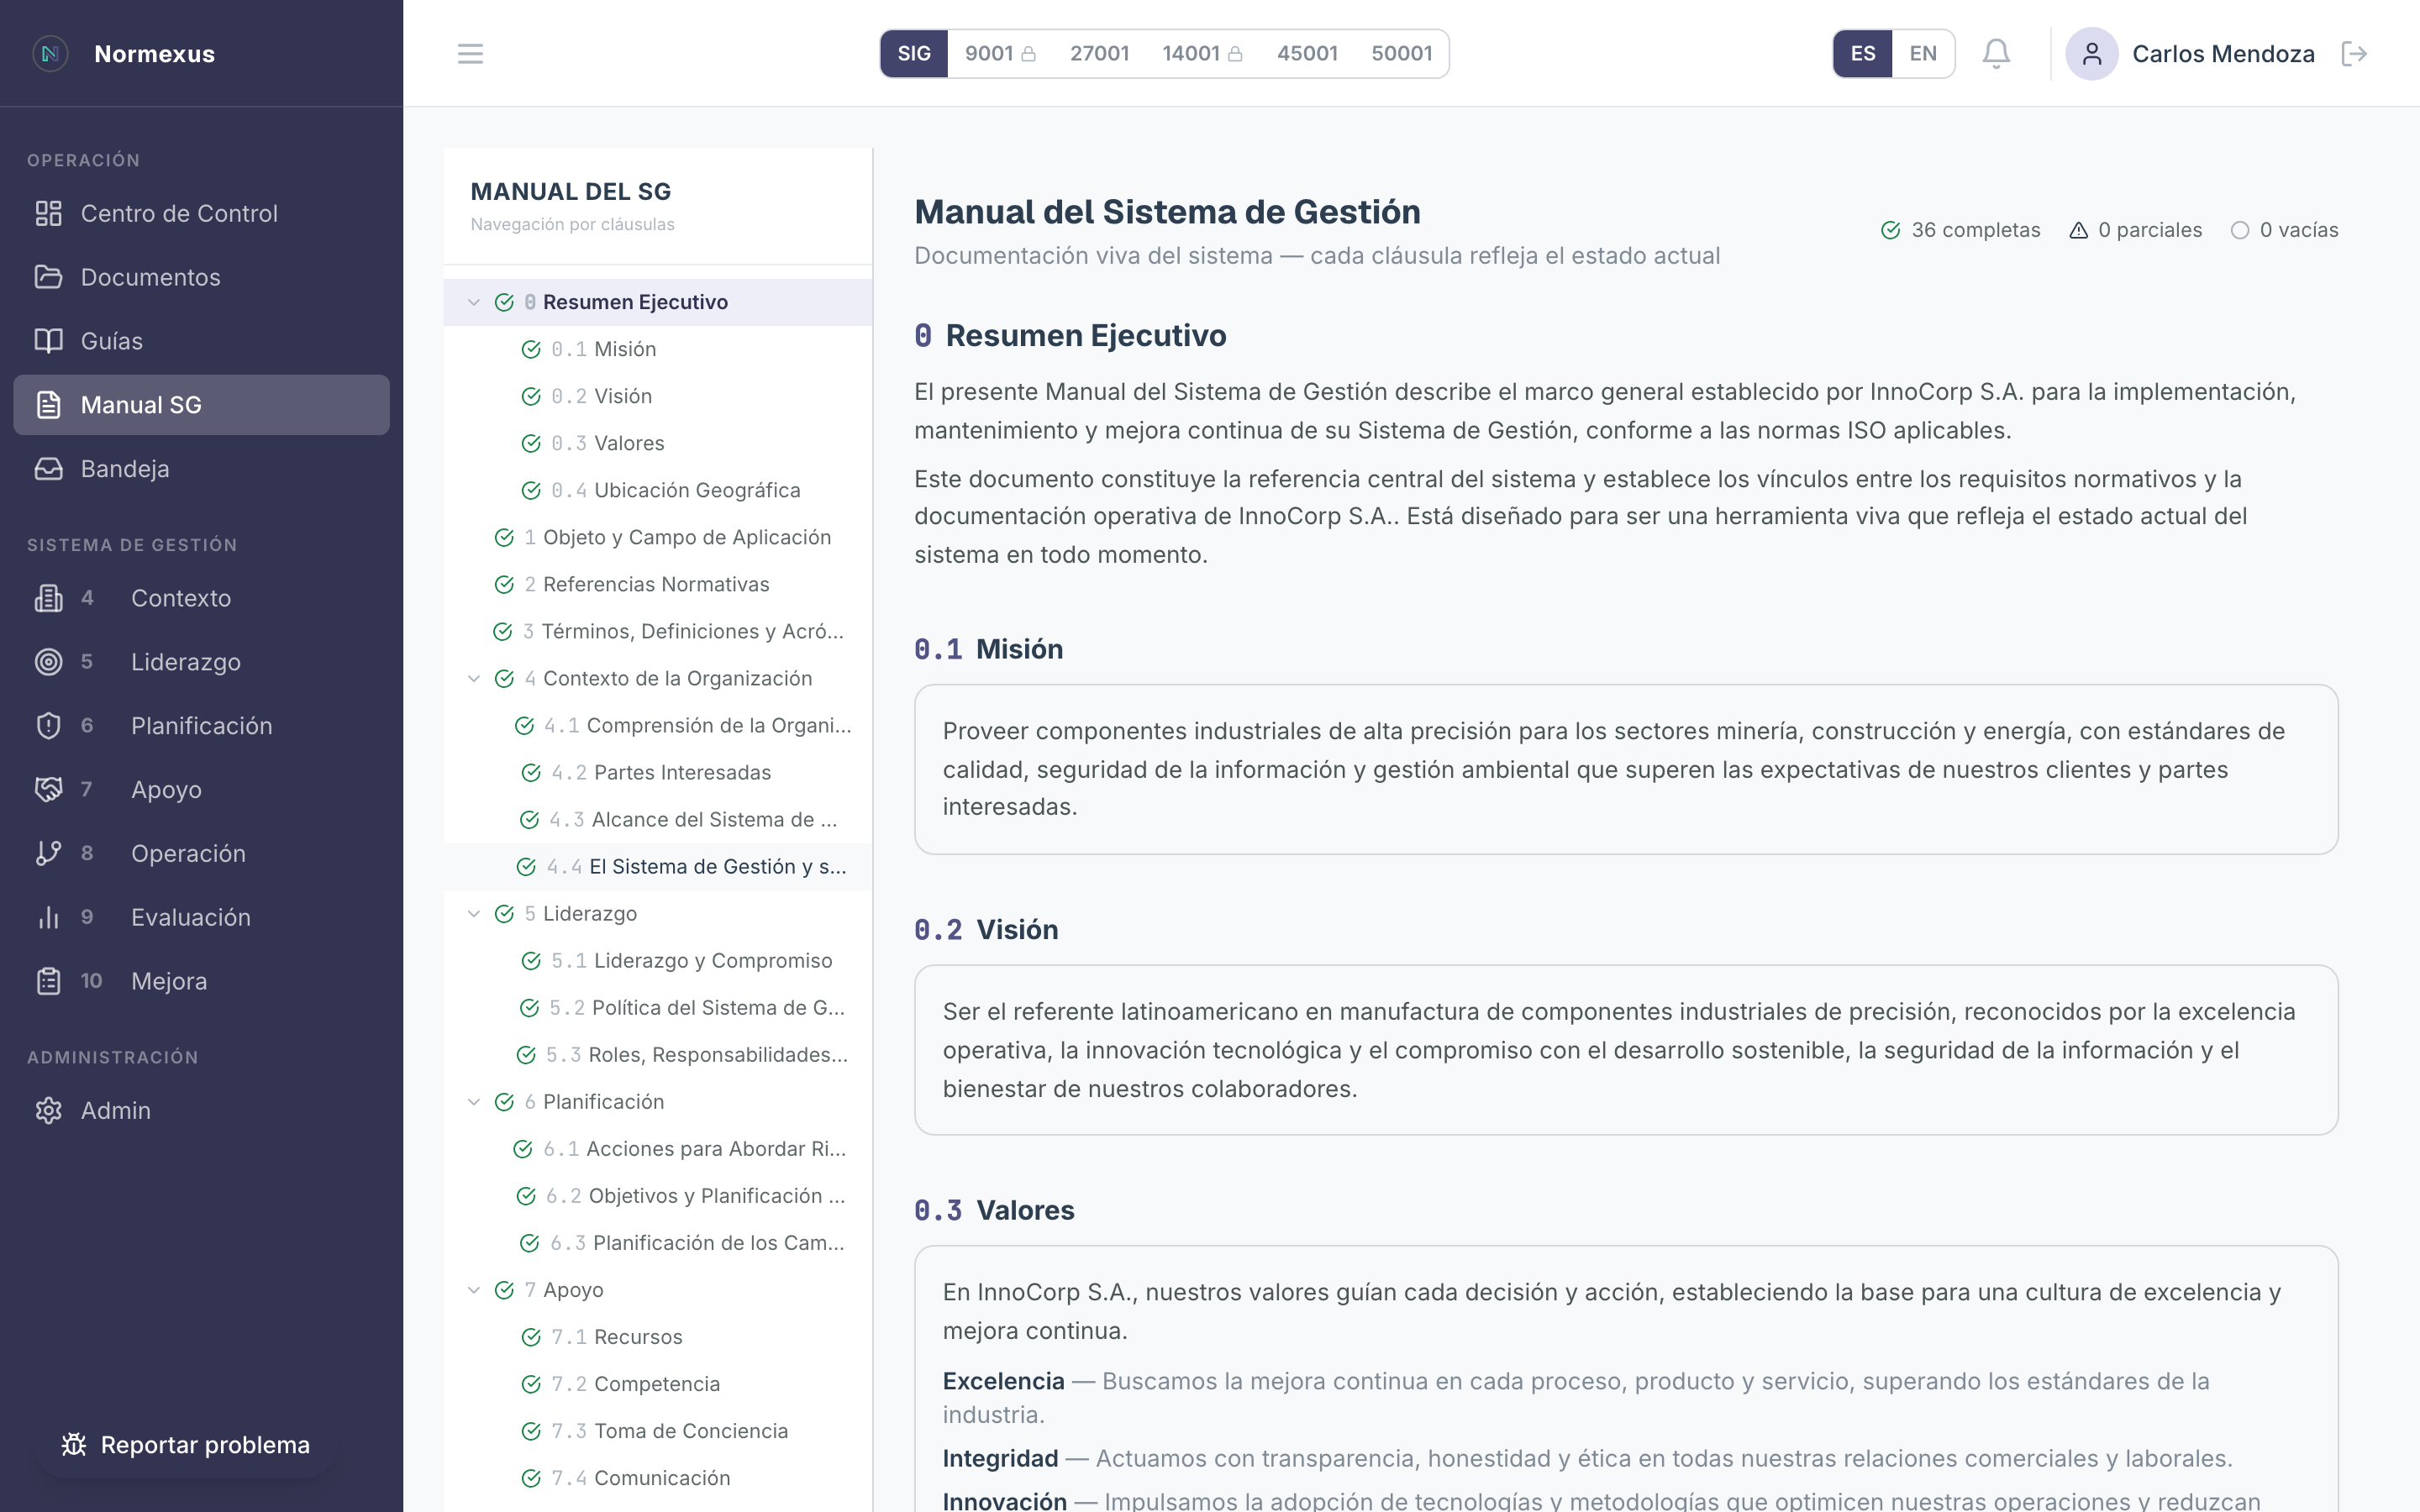Click the user avatar icon

[2091, 54]
